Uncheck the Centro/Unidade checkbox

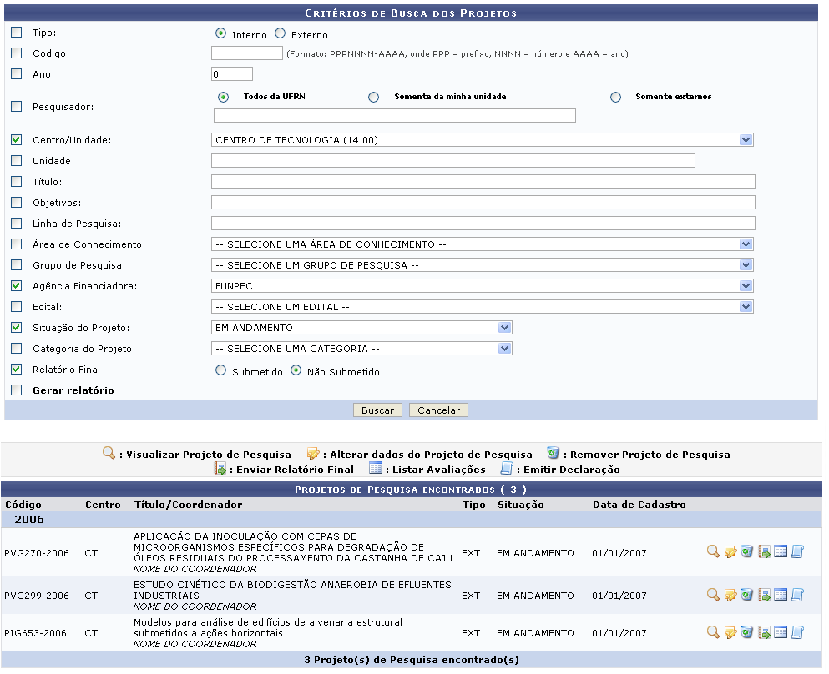pyautogui.click(x=17, y=140)
